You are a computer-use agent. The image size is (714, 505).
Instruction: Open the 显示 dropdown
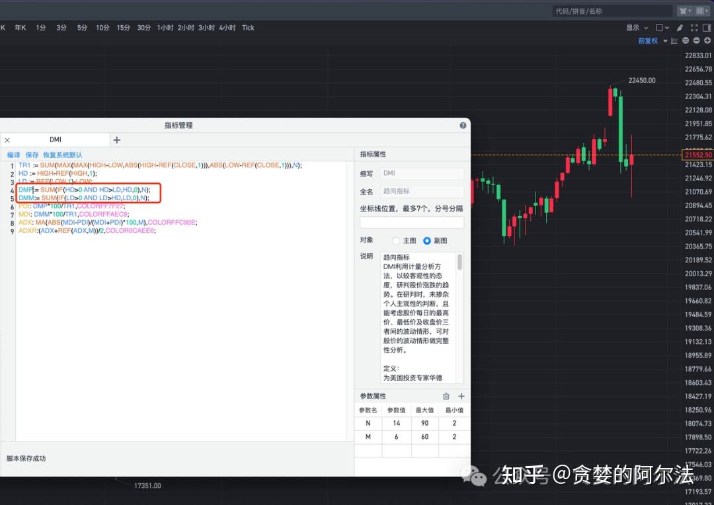[x=637, y=28]
